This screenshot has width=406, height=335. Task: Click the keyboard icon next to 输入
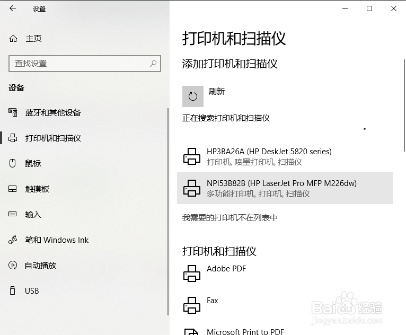(x=12, y=214)
